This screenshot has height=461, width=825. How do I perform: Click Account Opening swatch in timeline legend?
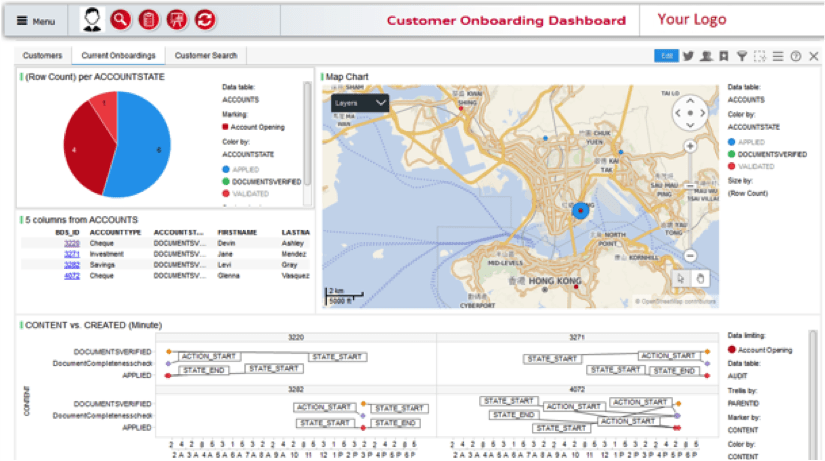tap(731, 349)
